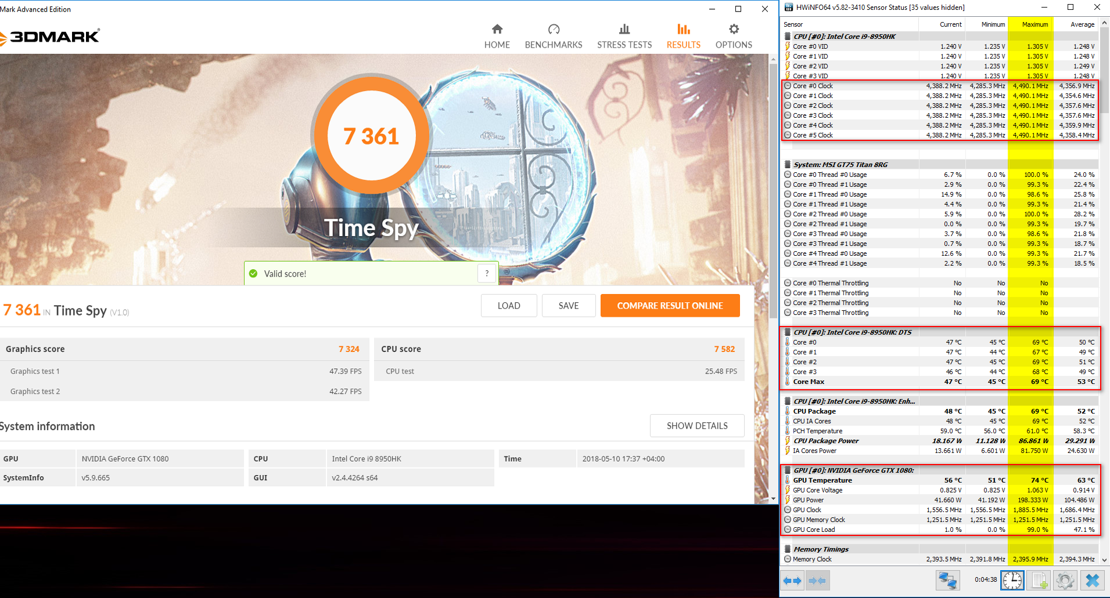The width and height of the screenshot is (1110, 598).
Task: Select the Core #0 VID sensor row
Action: coord(940,46)
